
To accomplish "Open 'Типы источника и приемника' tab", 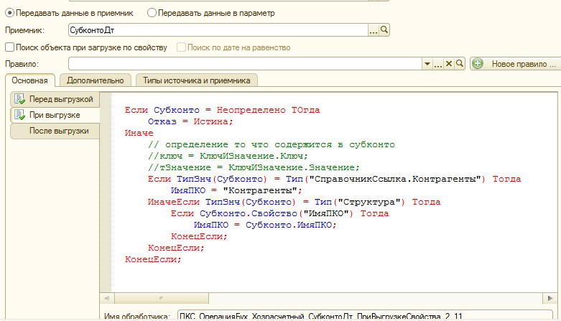I will 196,80.
